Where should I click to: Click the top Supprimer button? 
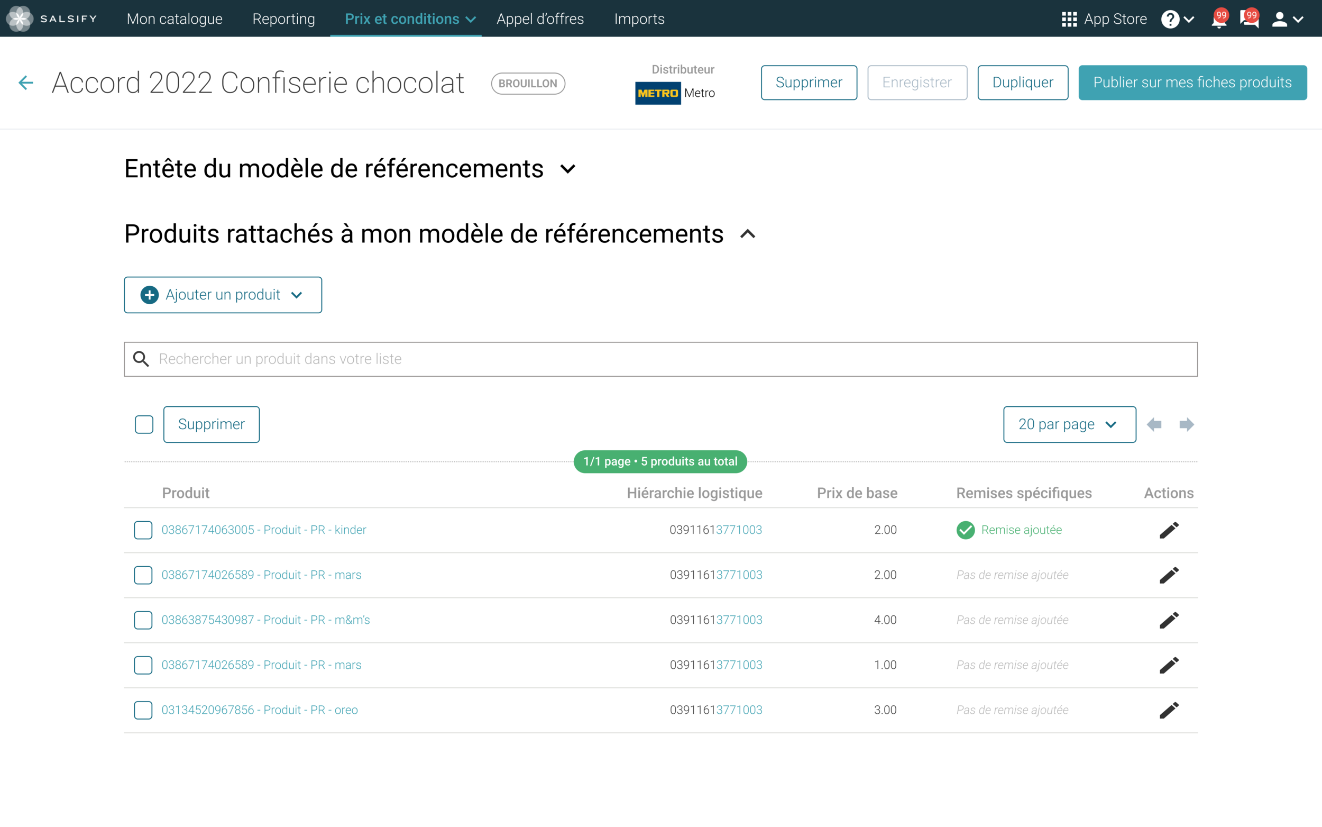tap(809, 83)
